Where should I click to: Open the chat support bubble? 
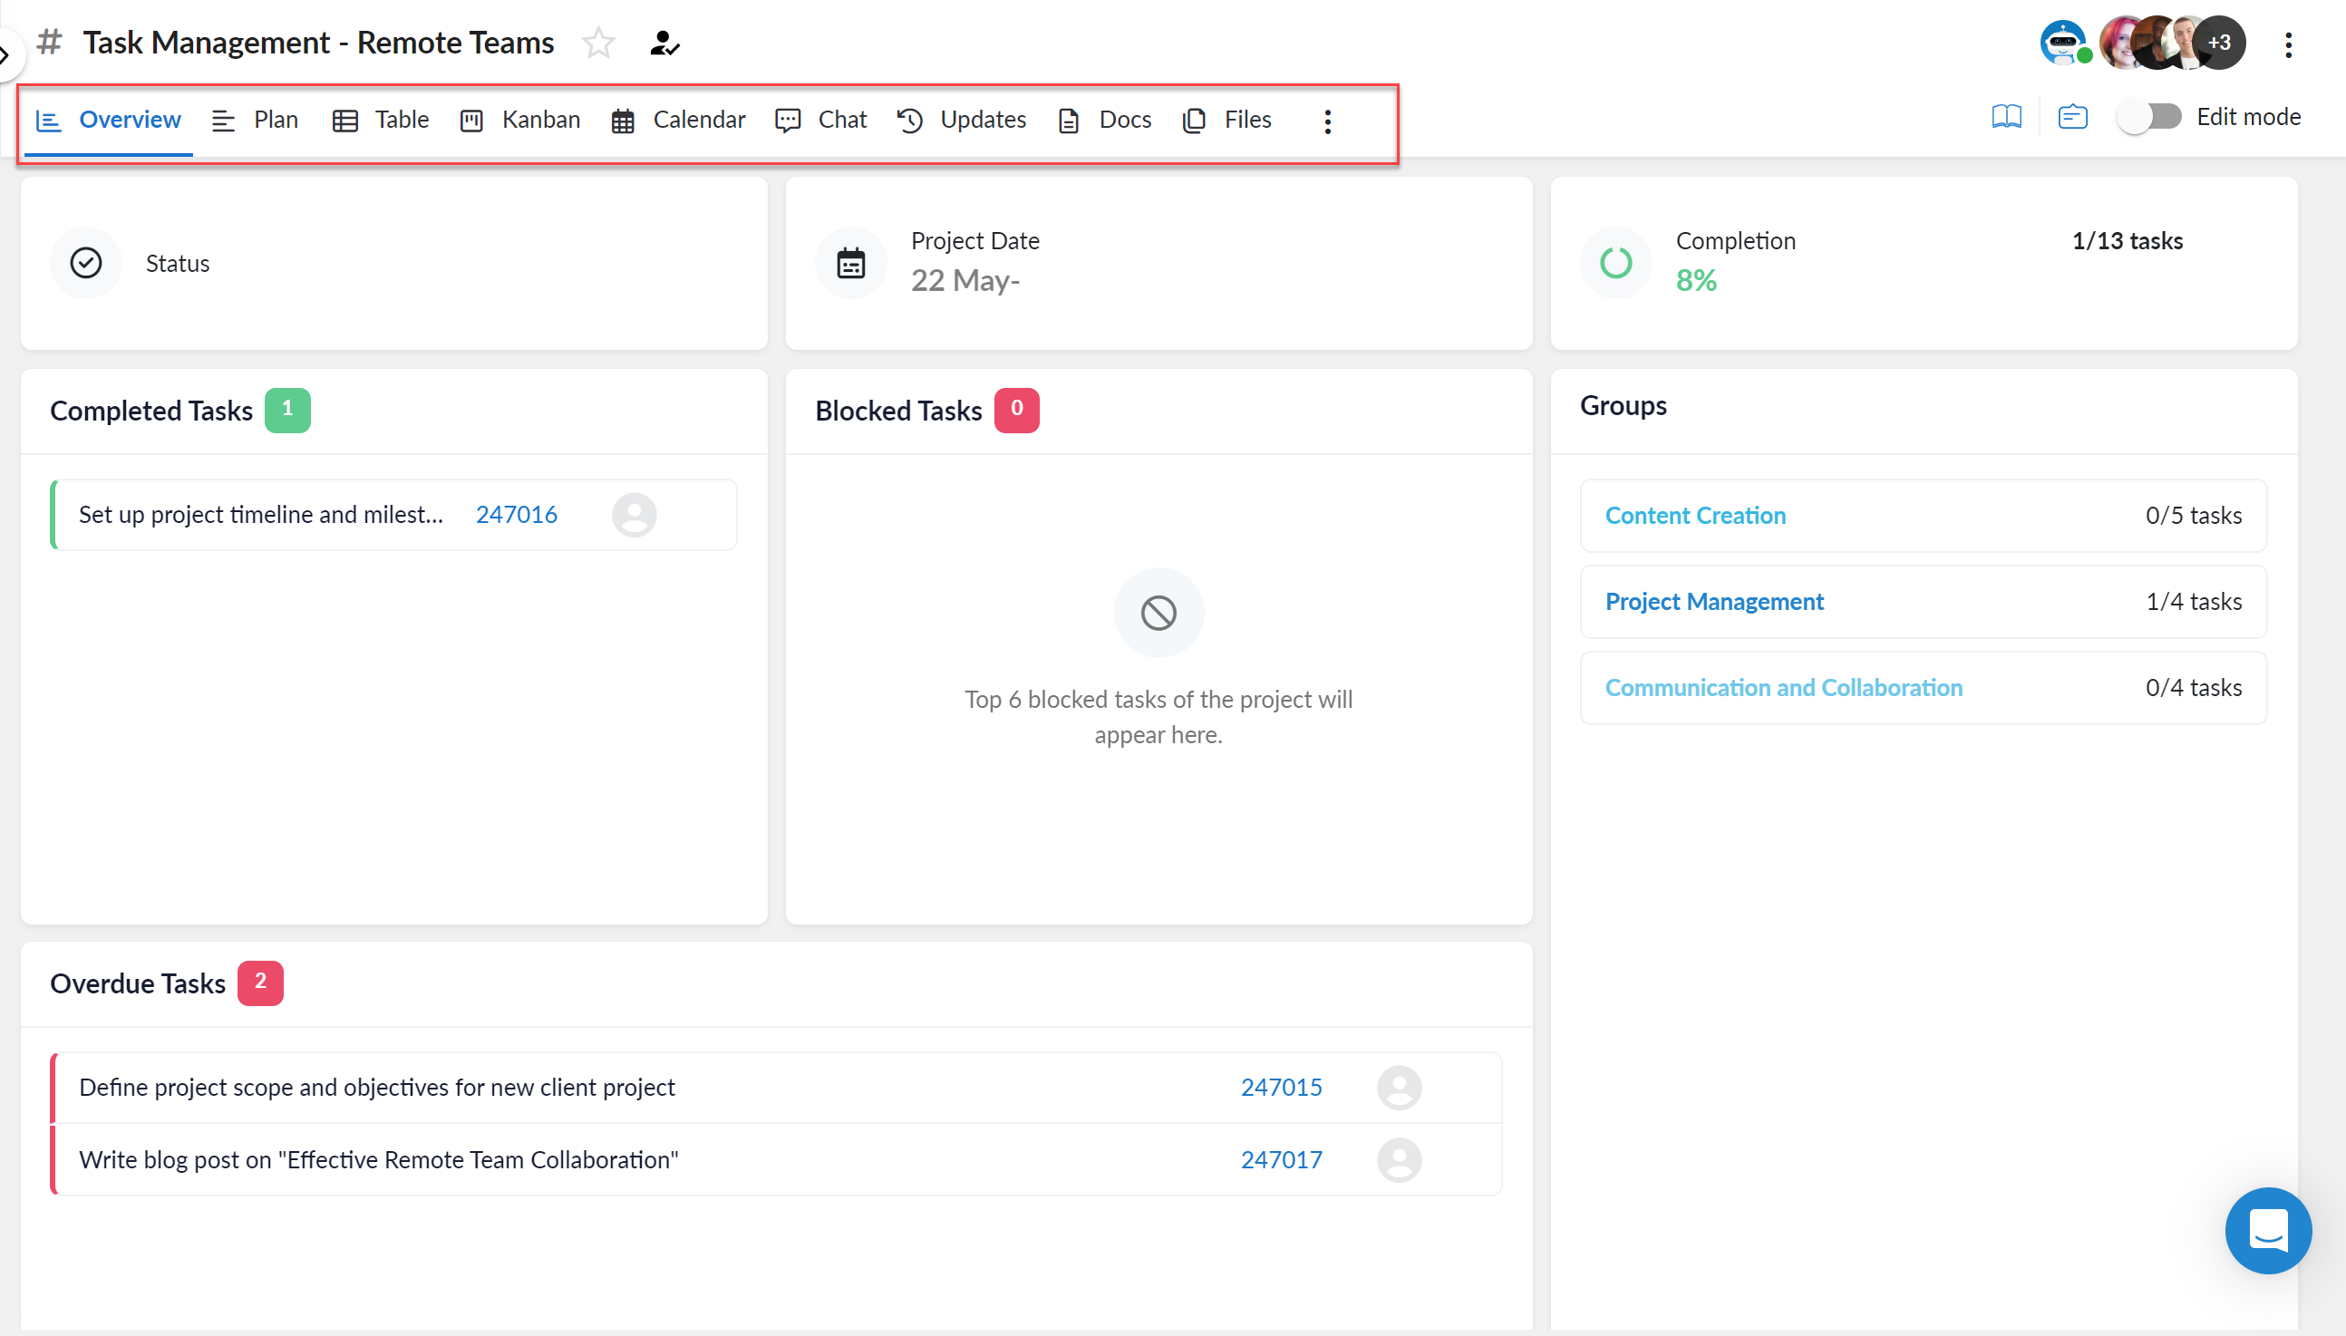pos(2267,1231)
